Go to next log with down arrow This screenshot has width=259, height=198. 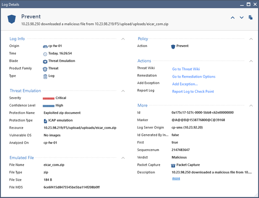tap(241, 18)
